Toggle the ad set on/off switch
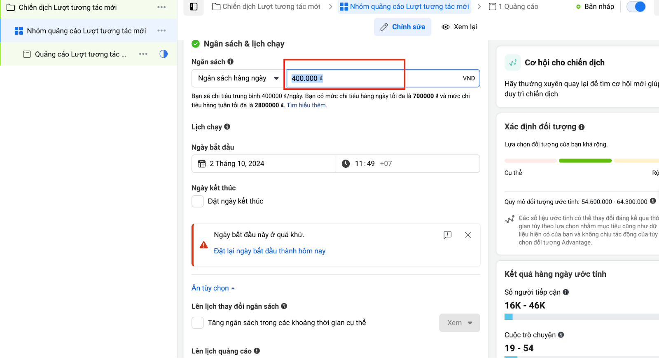The image size is (659, 358). (636, 7)
